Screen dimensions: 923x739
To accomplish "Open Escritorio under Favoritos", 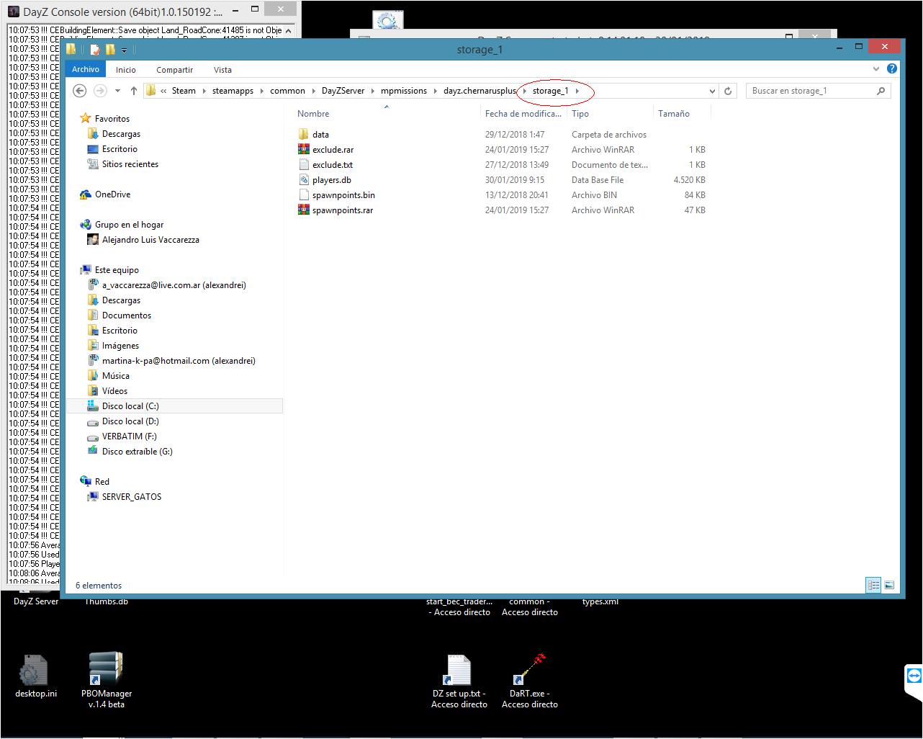I will (x=120, y=149).
